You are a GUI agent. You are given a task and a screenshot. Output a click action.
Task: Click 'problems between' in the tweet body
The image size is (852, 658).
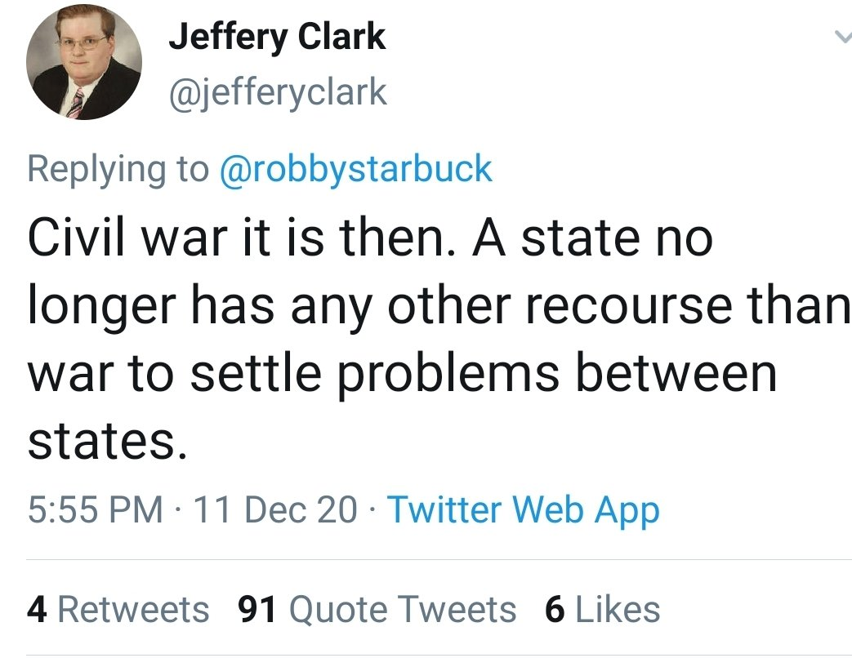coord(557,374)
